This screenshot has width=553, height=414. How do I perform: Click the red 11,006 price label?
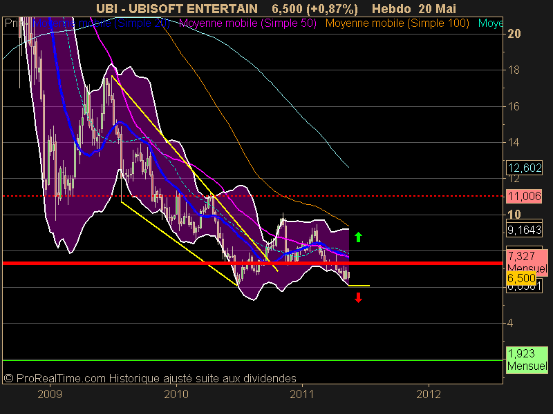click(525, 196)
